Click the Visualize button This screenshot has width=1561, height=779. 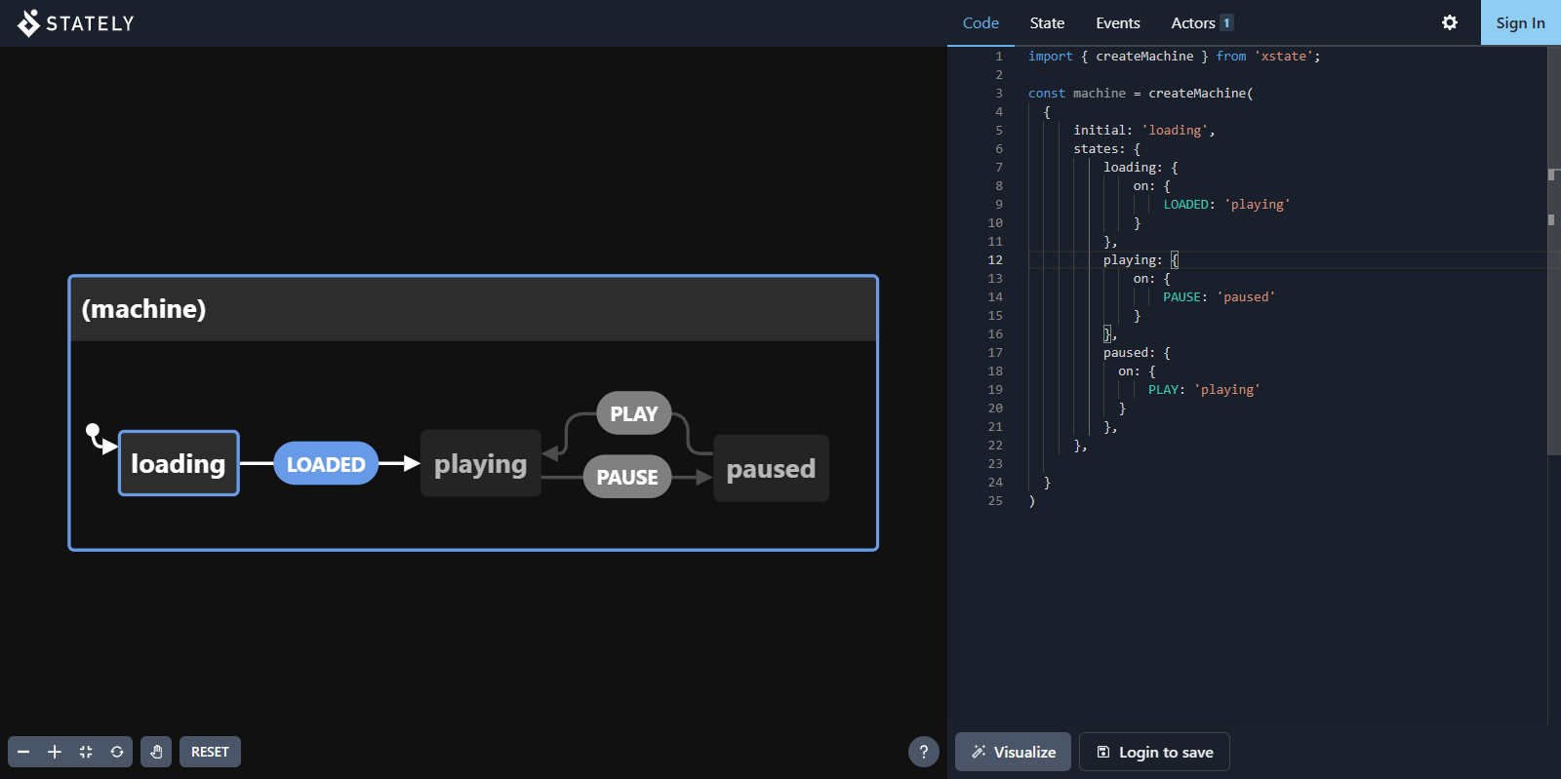click(1013, 752)
